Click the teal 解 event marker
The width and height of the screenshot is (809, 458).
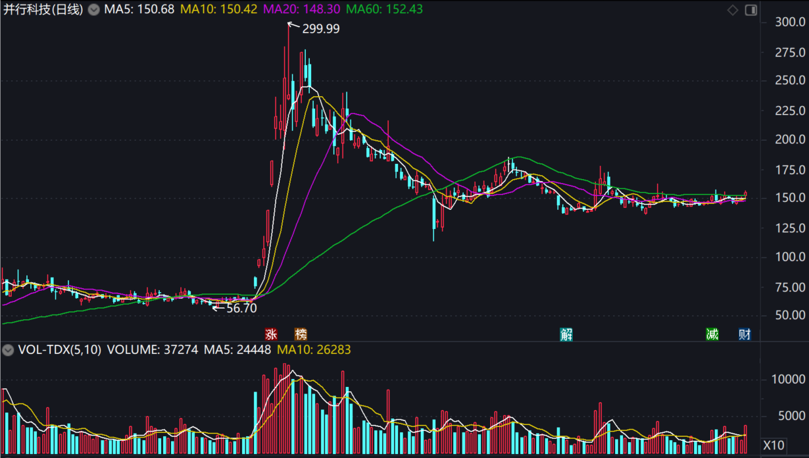click(566, 334)
